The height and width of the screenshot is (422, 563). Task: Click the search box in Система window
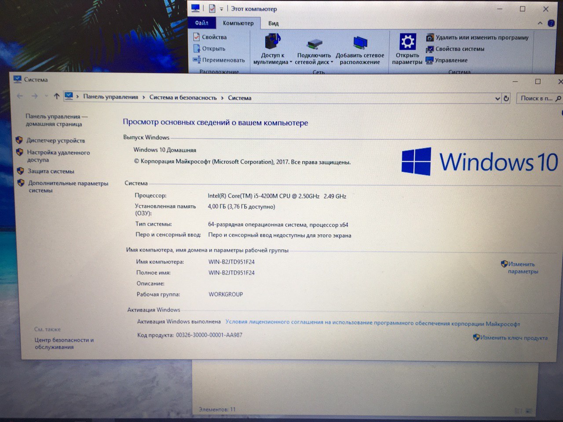537,98
